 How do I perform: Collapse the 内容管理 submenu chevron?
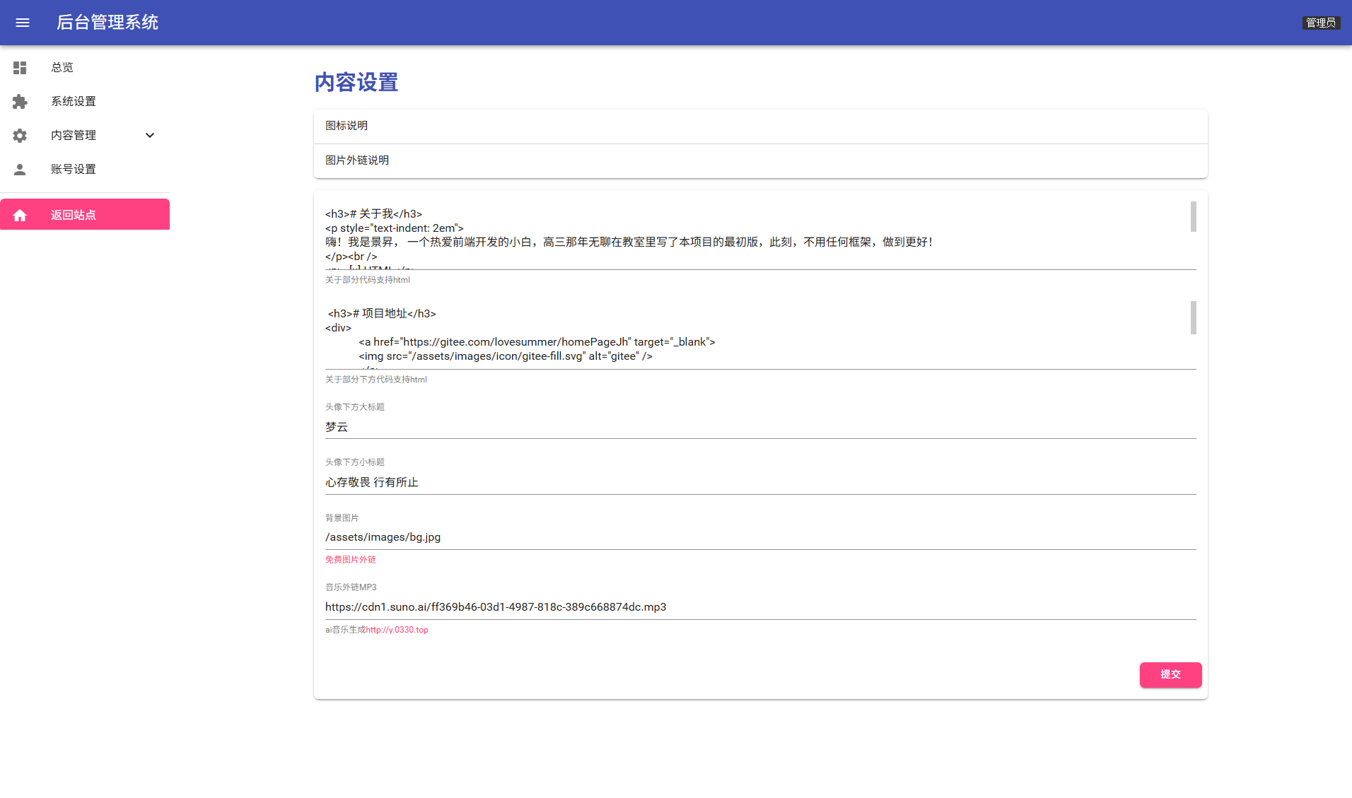(x=149, y=135)
